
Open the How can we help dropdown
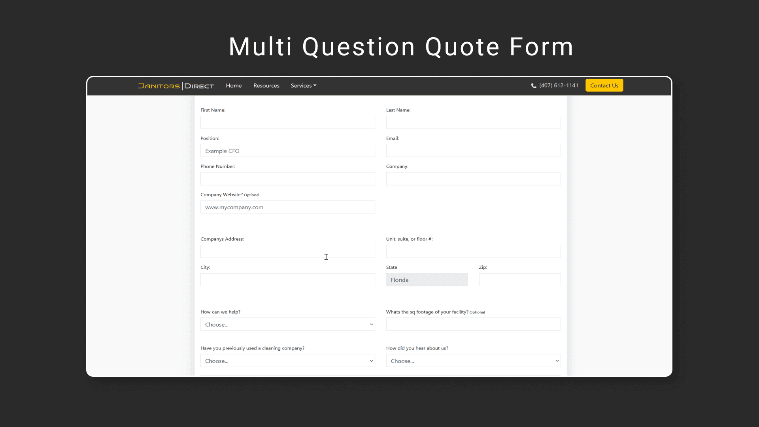288,324
